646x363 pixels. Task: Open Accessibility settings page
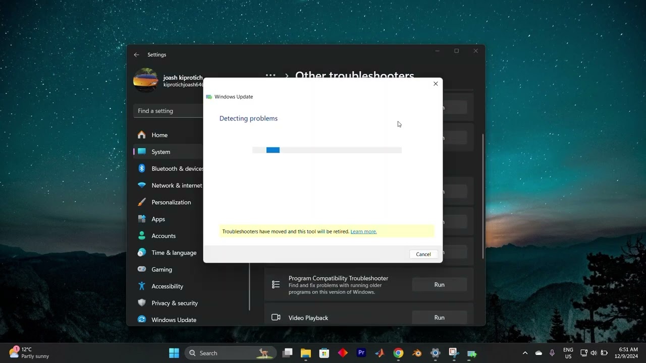click(x=168, y=286)
